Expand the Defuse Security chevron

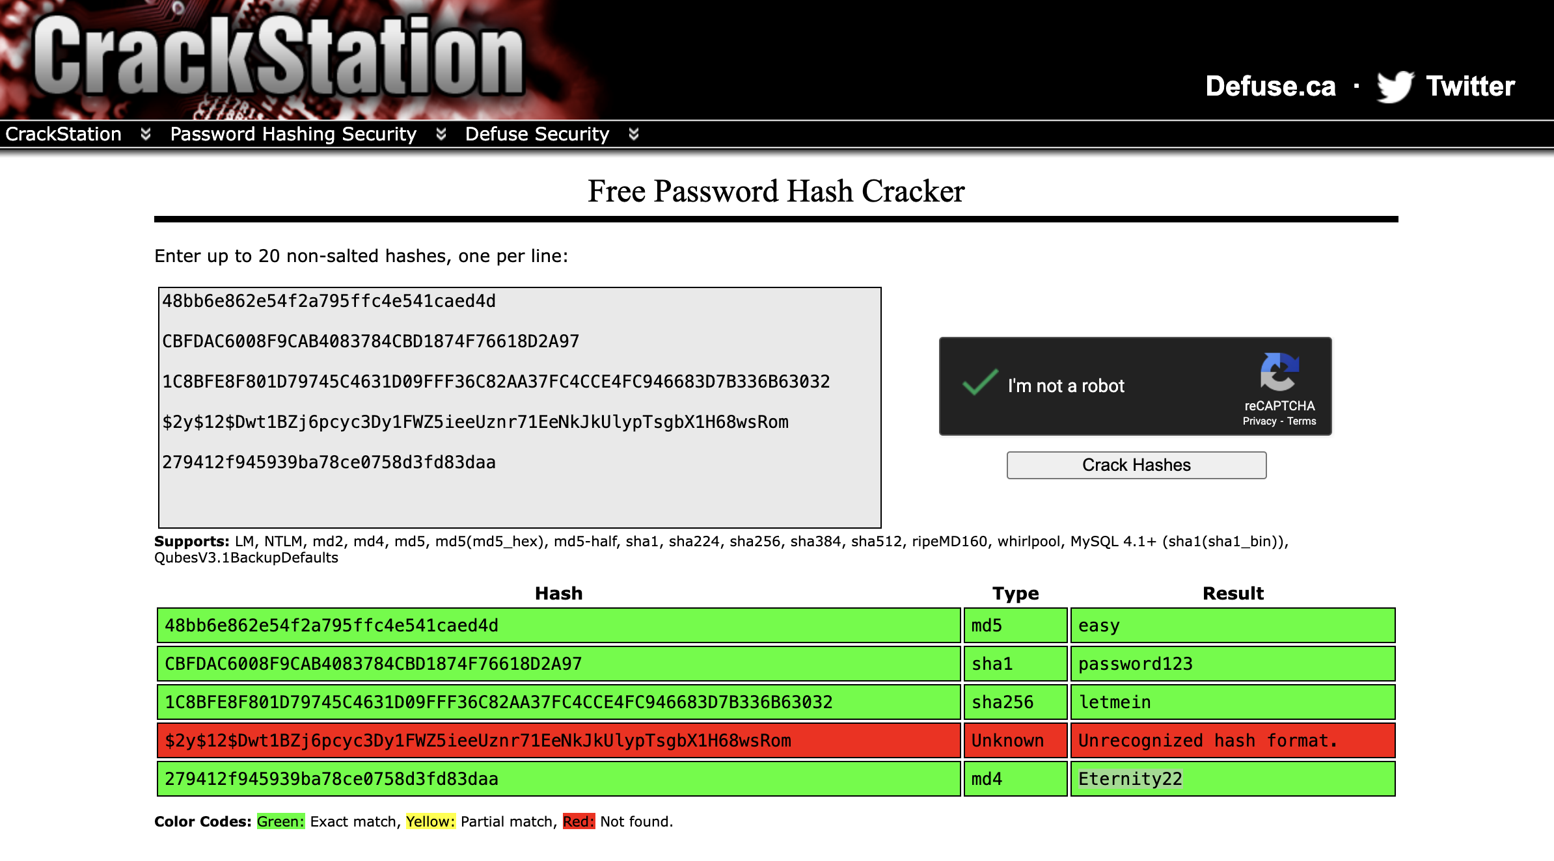[634, 134]
